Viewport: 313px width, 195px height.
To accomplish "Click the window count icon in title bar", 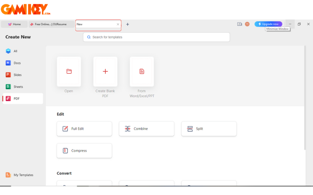I will click(x=239, y=24).
